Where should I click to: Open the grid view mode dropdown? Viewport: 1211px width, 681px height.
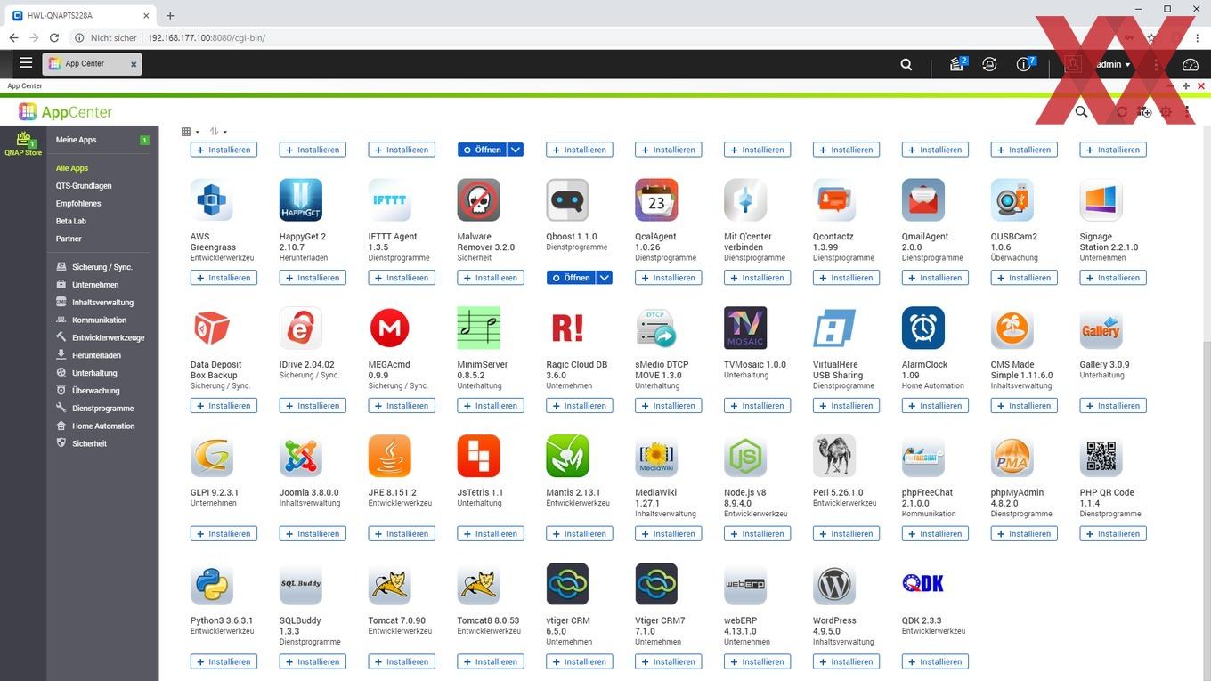[x=190, y=132]
